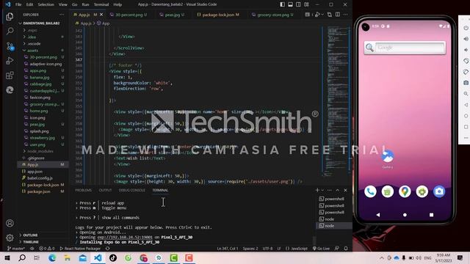Tap Android recents square button
The width and height of the screenshot is (470, 264).
pyautogui.click(x=431, y=215)
